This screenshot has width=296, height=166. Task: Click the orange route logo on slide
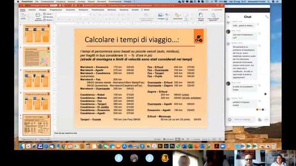[x=198, y=36]
